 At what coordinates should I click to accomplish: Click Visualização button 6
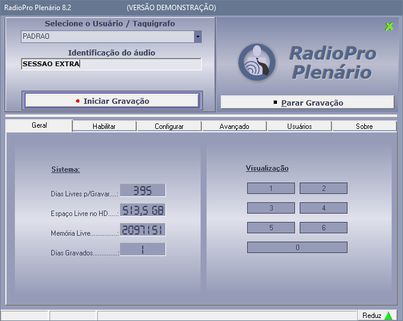(x=324, y=227)
